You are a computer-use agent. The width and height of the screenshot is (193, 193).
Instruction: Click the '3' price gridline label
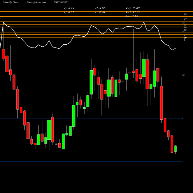[x=183, y=162]
